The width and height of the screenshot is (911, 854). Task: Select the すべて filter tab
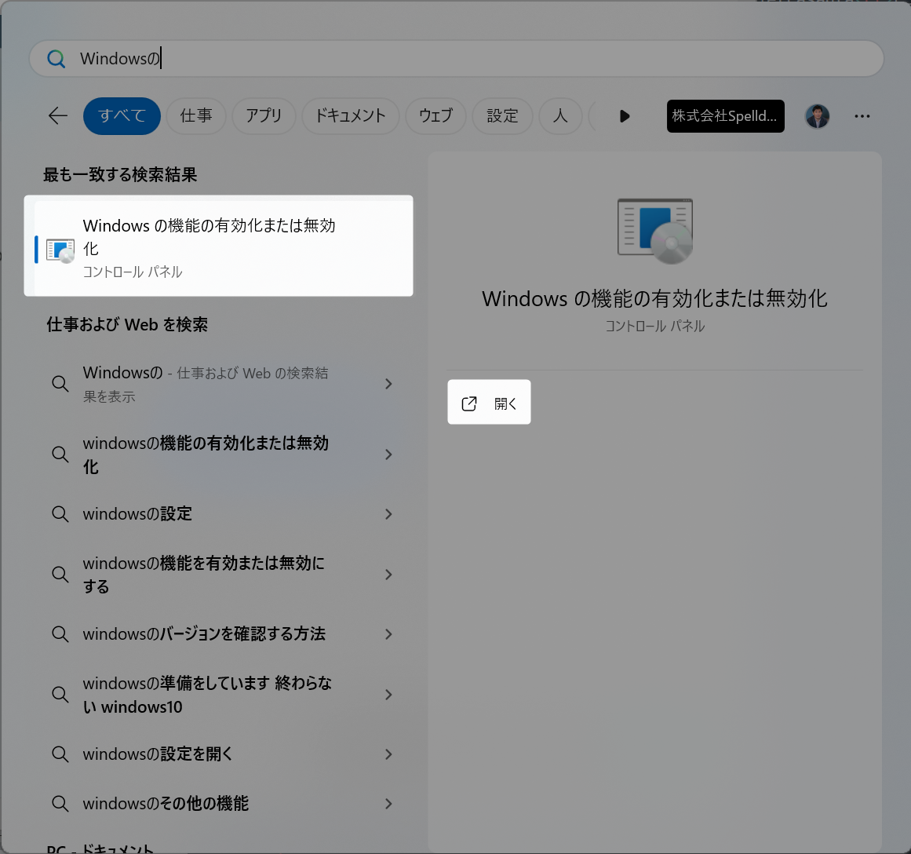(x=122, y=115)
